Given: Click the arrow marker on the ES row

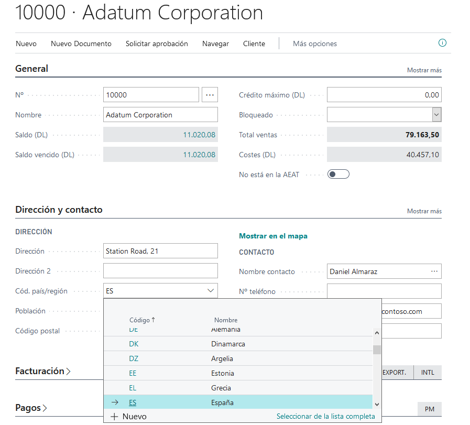Looking at the screenshot, I should tap(115, 402).
